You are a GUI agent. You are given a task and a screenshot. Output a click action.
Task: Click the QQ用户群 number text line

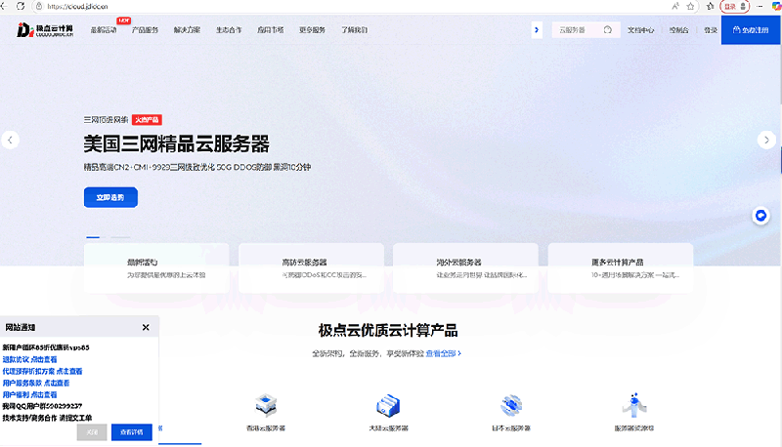(42, 406)
